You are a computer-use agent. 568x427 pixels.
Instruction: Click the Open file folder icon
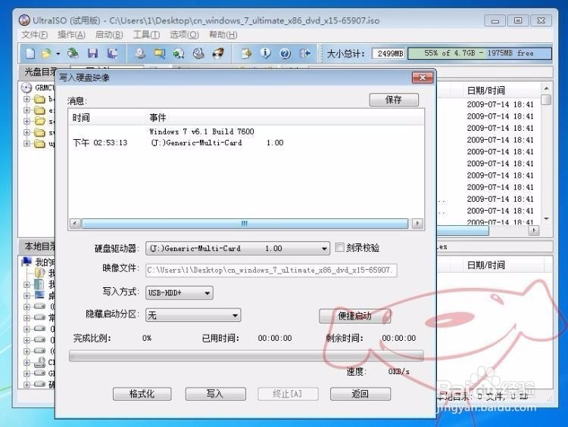pyautogui.click(x=46, y=54)
